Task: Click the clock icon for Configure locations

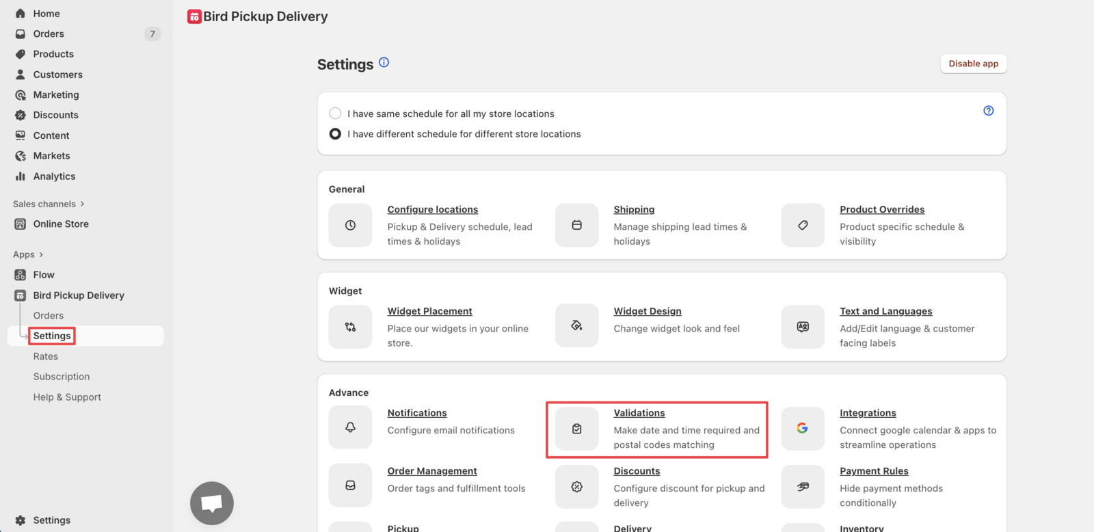Action: click(x=350, y=225)
